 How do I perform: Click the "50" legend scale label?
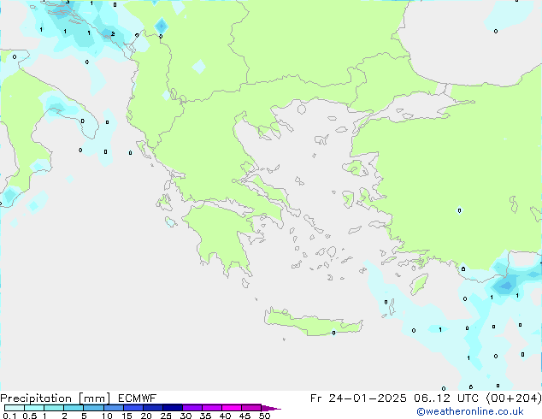click(x=264, y=416)
